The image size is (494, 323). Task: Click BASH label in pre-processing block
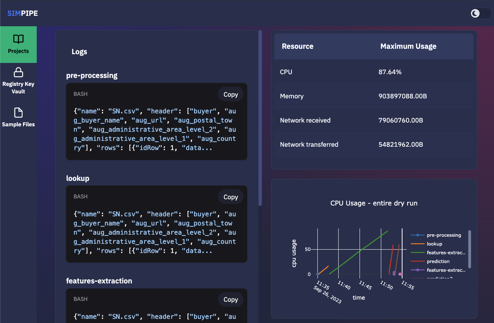click(x=81, y=94)
